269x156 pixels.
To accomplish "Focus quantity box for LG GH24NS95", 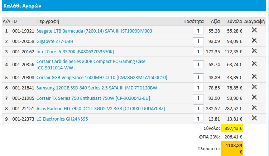I will [198, 119].
